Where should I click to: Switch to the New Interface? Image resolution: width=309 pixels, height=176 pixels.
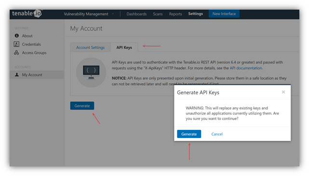(x=224, y=14)
